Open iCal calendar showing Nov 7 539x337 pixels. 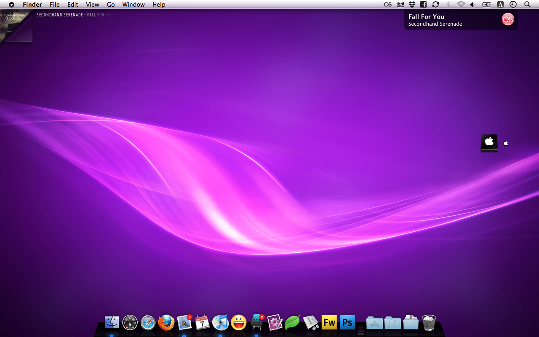click(203, 322)
